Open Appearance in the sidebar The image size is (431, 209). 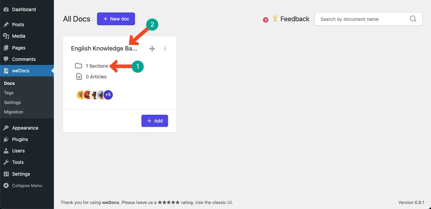pos(25,128)
